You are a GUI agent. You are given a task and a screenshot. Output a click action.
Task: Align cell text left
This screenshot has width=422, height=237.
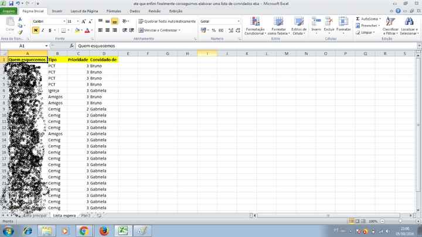(x=100, y=30)
